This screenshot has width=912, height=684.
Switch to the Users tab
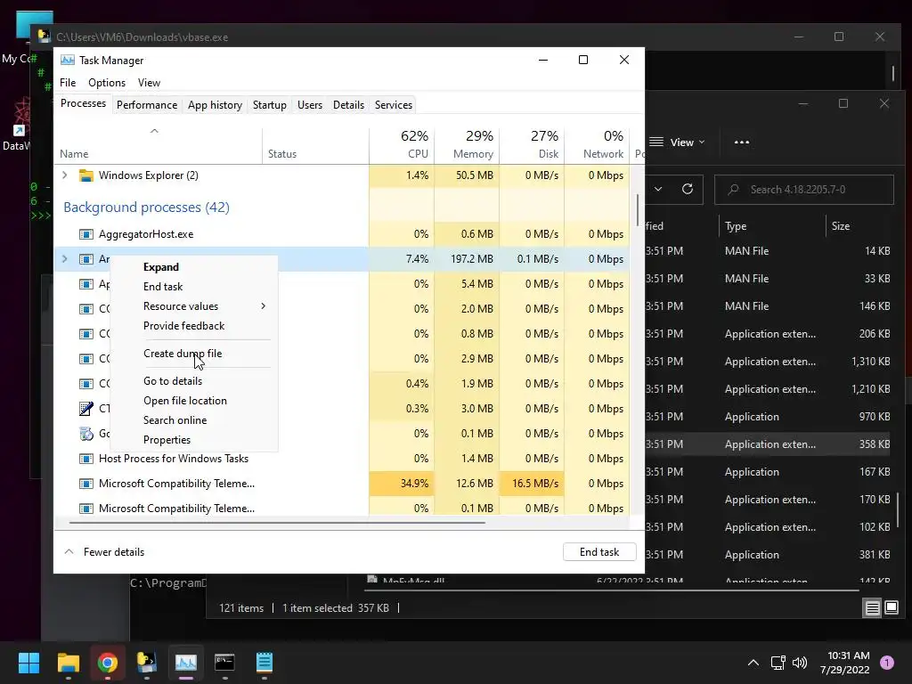309,105
